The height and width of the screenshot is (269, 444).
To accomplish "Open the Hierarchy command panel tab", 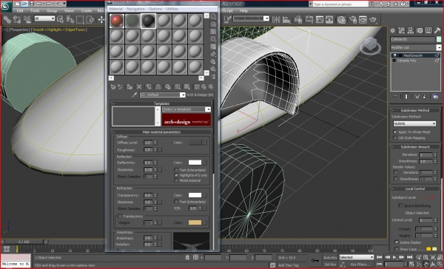I will point(410,30).
